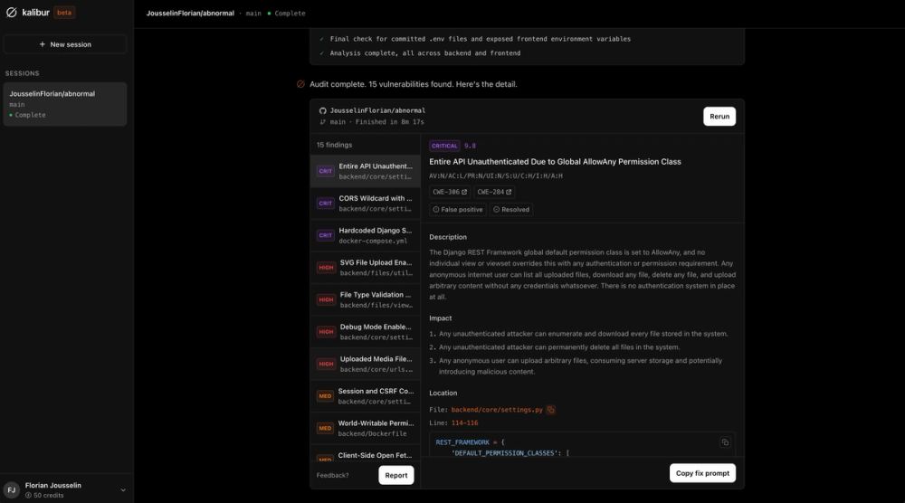Click the CRIT badge on Entire API row
Viewport: 905px width, 503px height.
[x=326, y=171]
